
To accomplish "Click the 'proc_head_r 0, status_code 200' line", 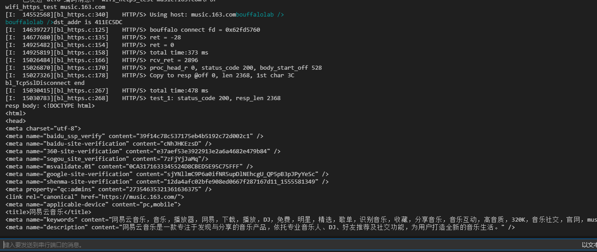I will (x=163, y=68).
